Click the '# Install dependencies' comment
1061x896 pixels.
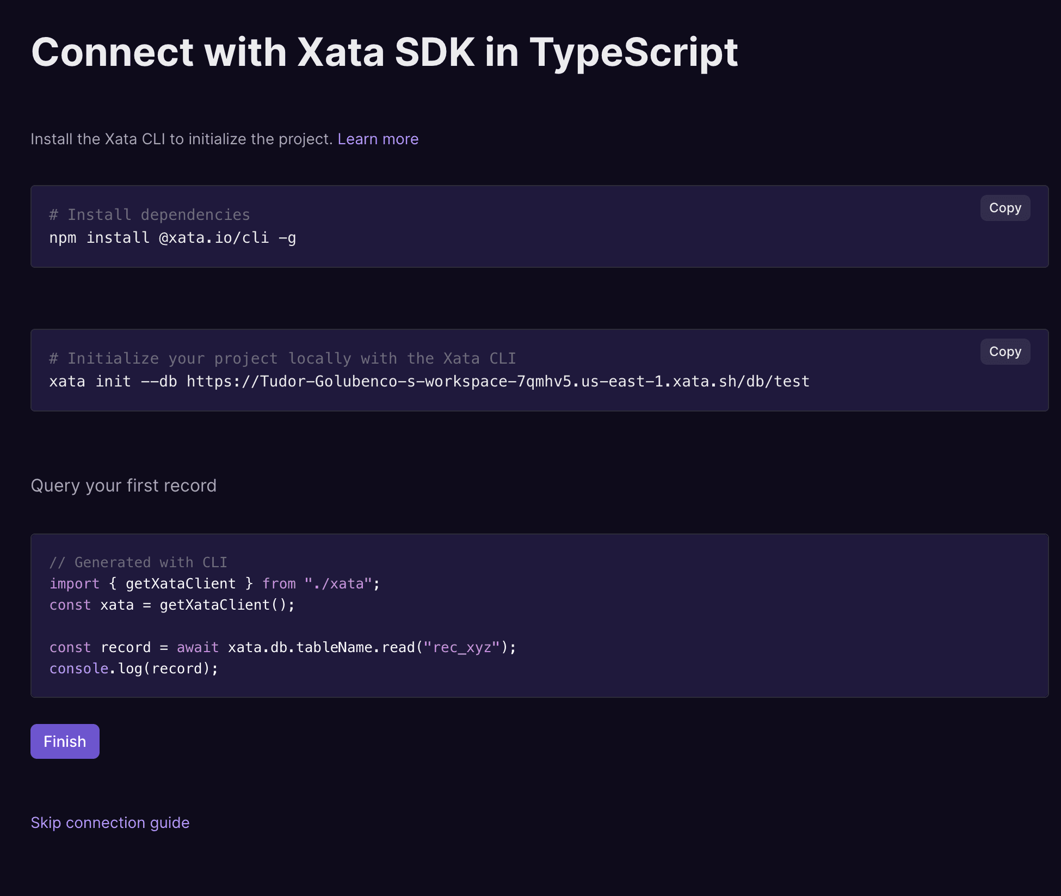coord(150,215)
